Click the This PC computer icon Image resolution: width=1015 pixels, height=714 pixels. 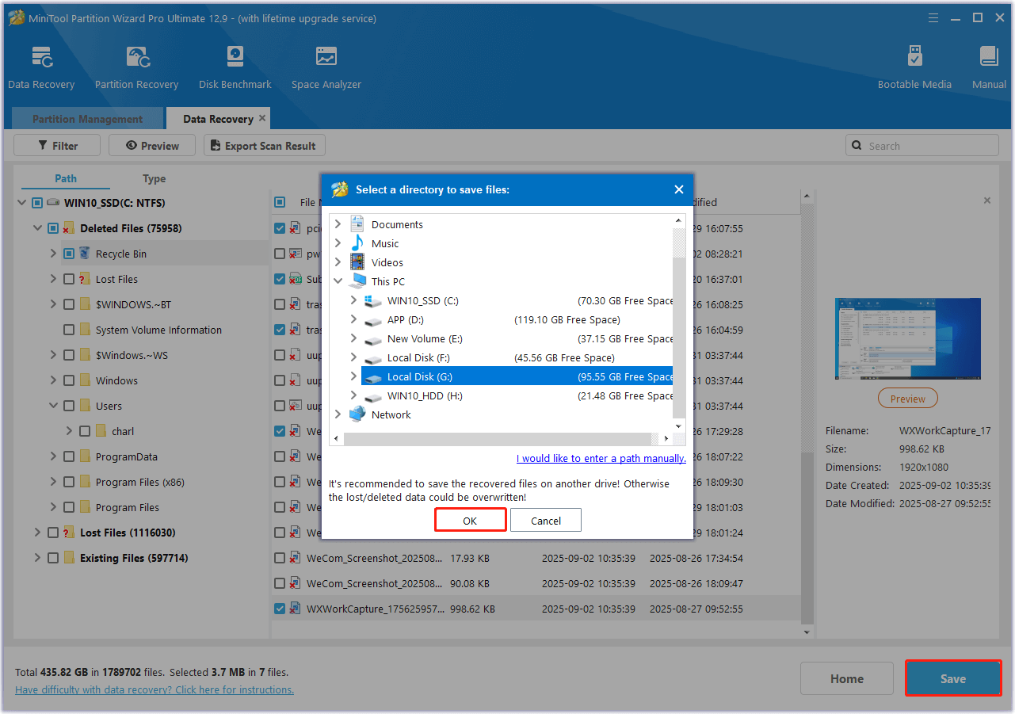point(357,281)
